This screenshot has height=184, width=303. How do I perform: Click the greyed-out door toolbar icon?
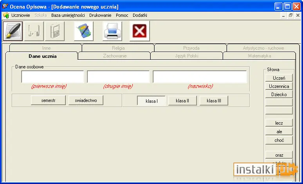34,31
